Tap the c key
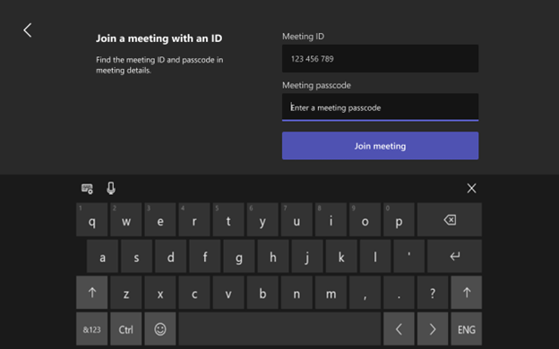This screenshot has width=559, height=349. coord(194,293)
